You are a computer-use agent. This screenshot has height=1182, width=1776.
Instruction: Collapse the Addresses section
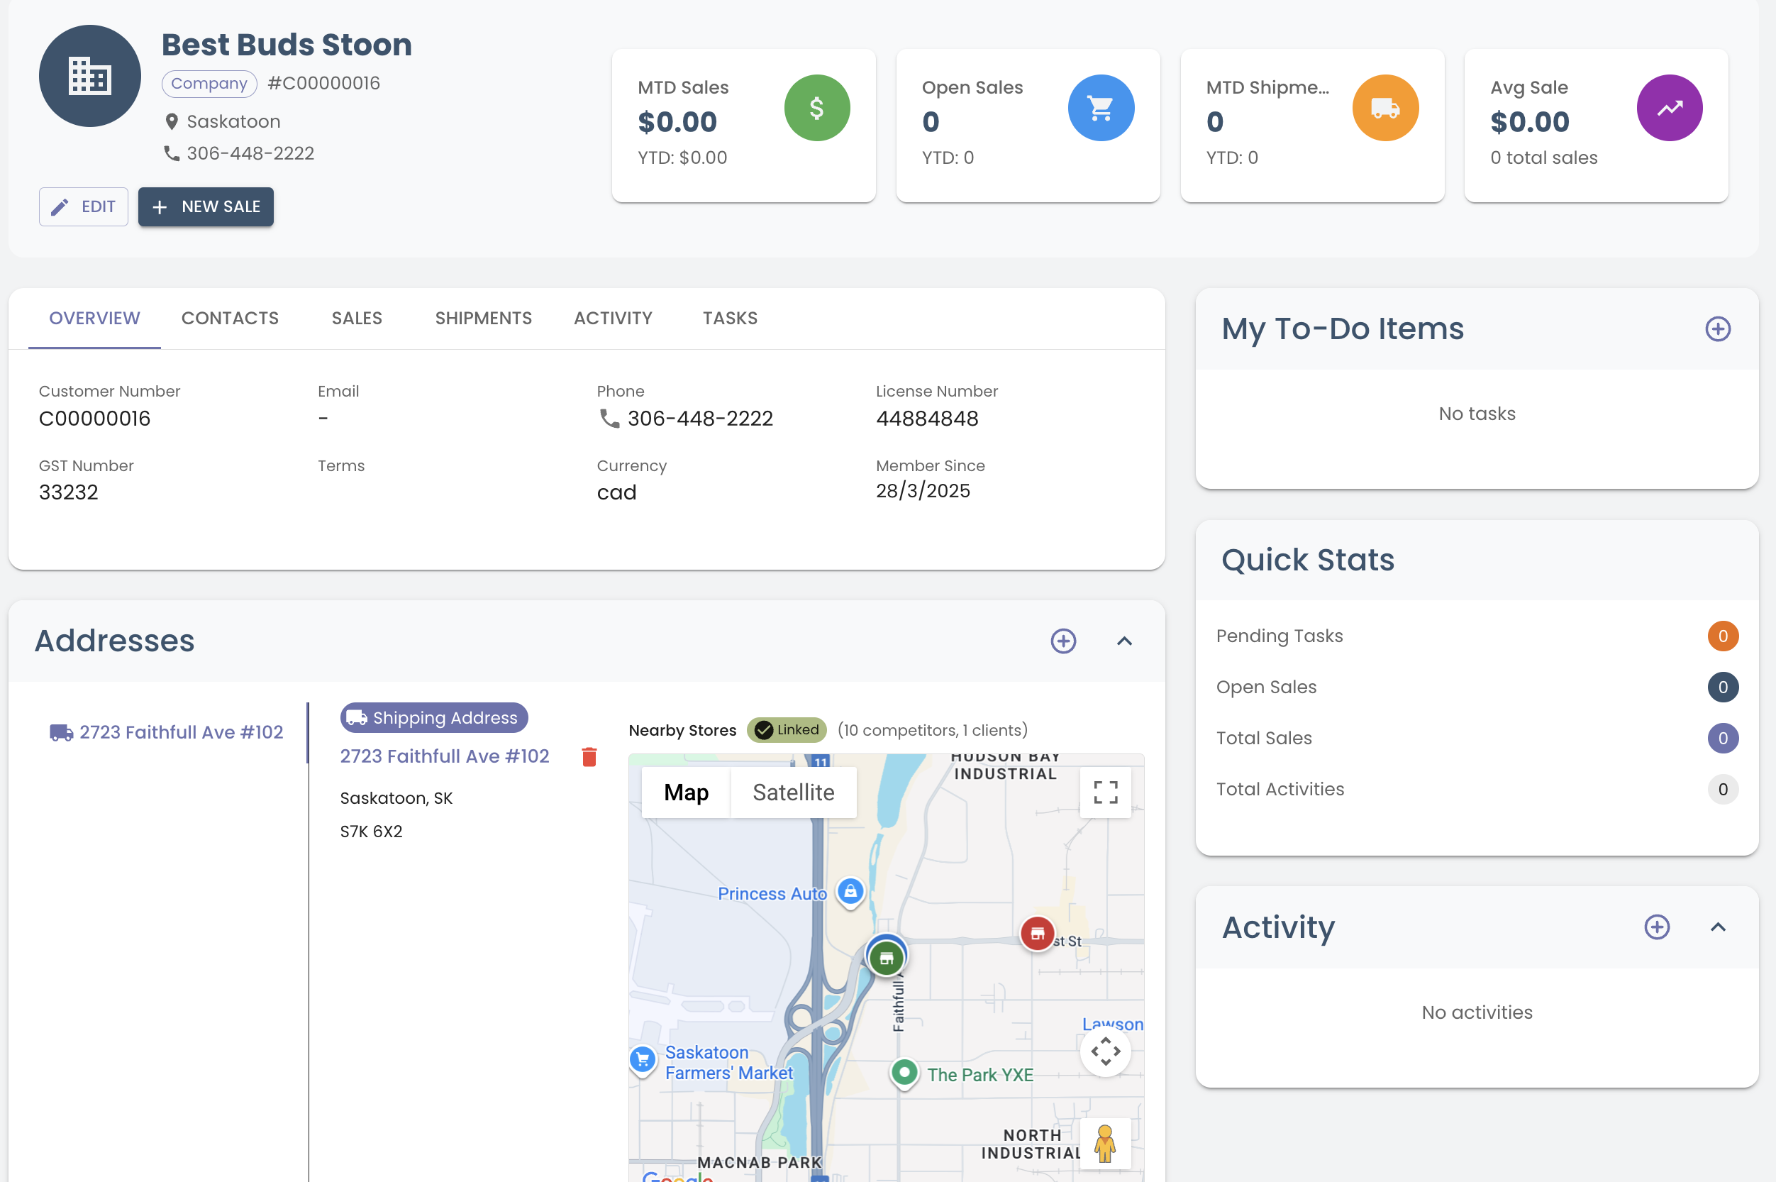point(1123,641)
